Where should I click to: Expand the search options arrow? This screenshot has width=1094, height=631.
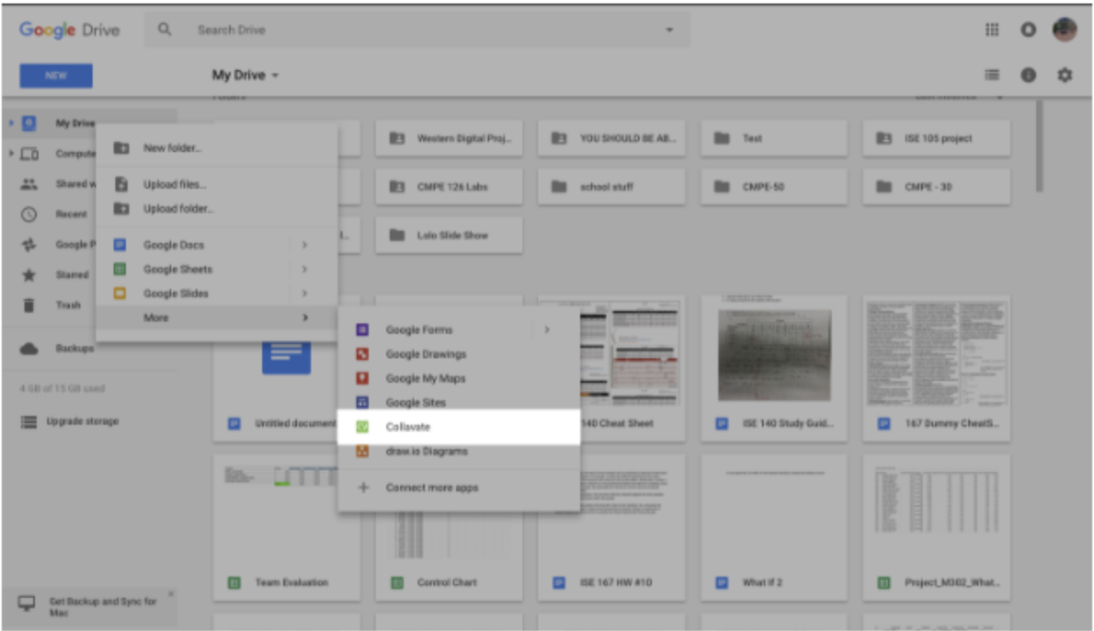click(x=669, y=30)
